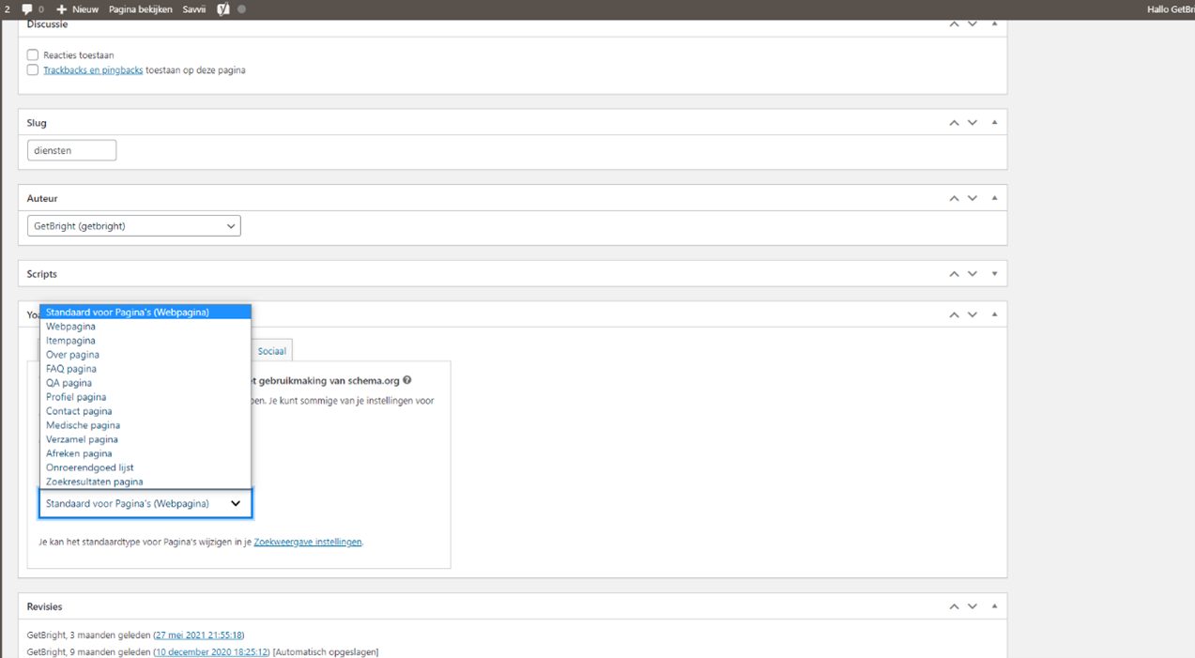Collapse the Scripts panel
Viewport: 1195px width, 658px height.
coord(993,273)
